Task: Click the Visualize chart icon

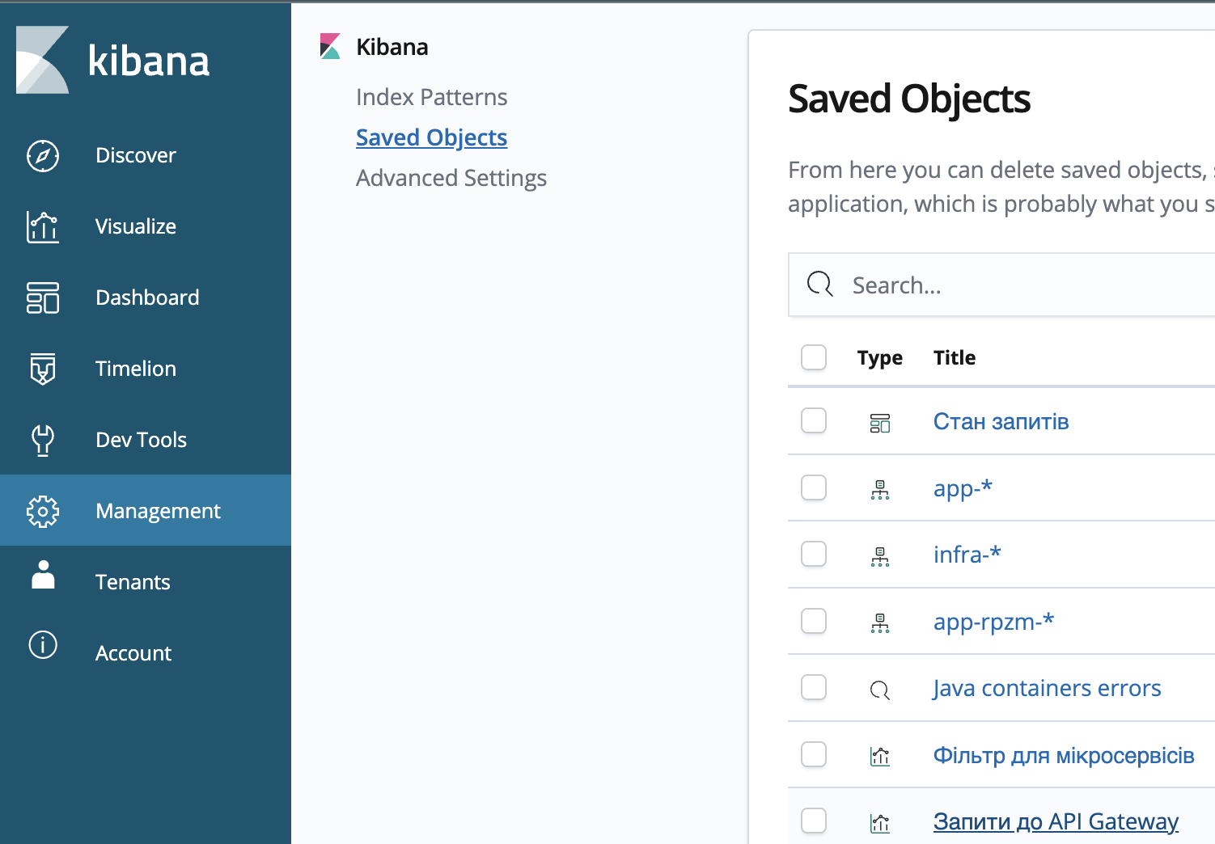Action: pyautogui.click(x=43, y=227)
